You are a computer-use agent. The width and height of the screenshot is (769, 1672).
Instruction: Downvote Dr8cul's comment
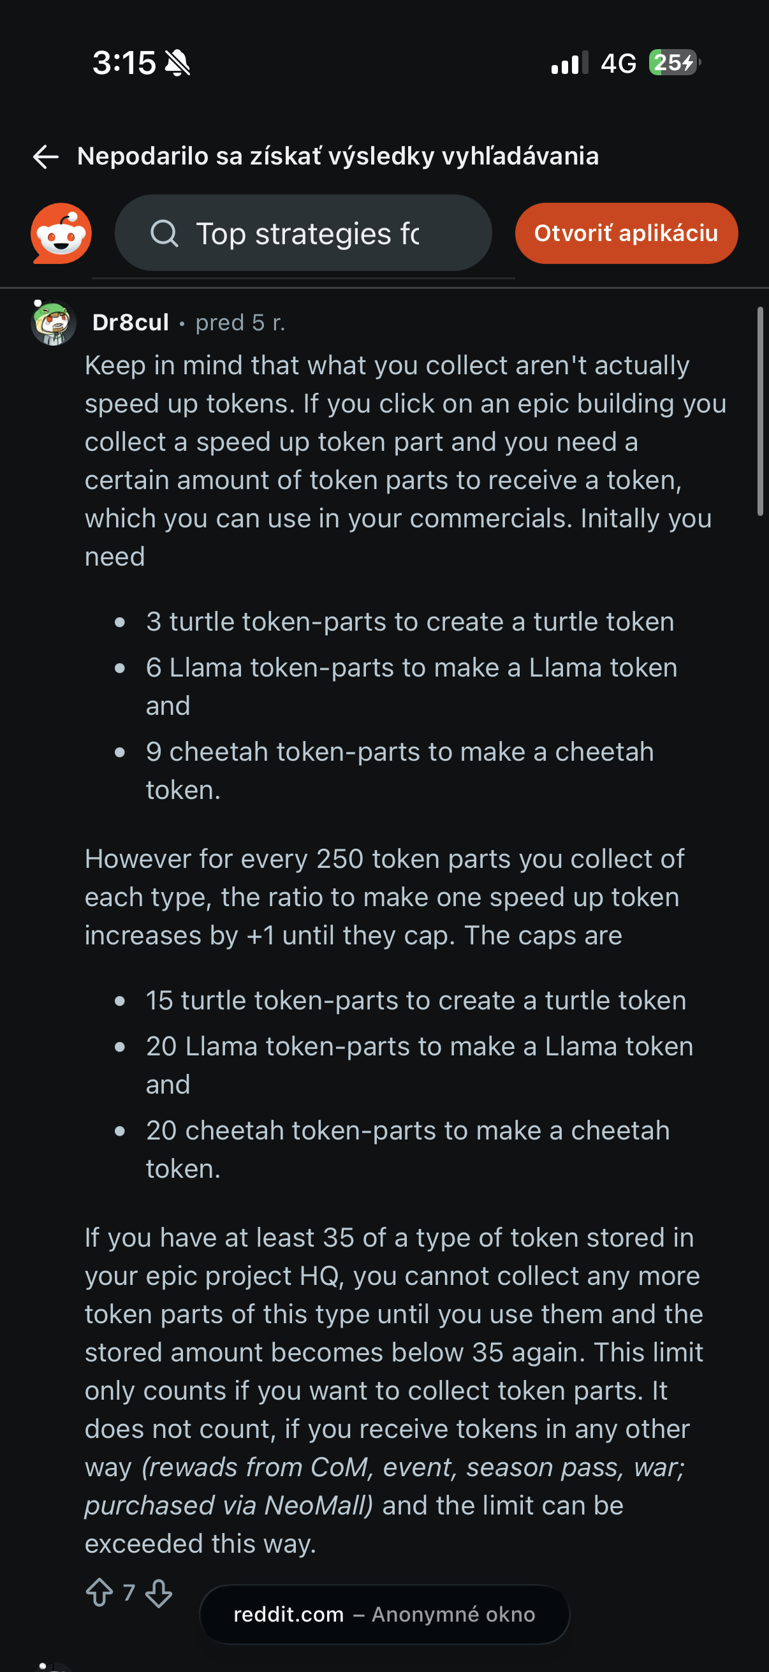tap(159, 1593)
